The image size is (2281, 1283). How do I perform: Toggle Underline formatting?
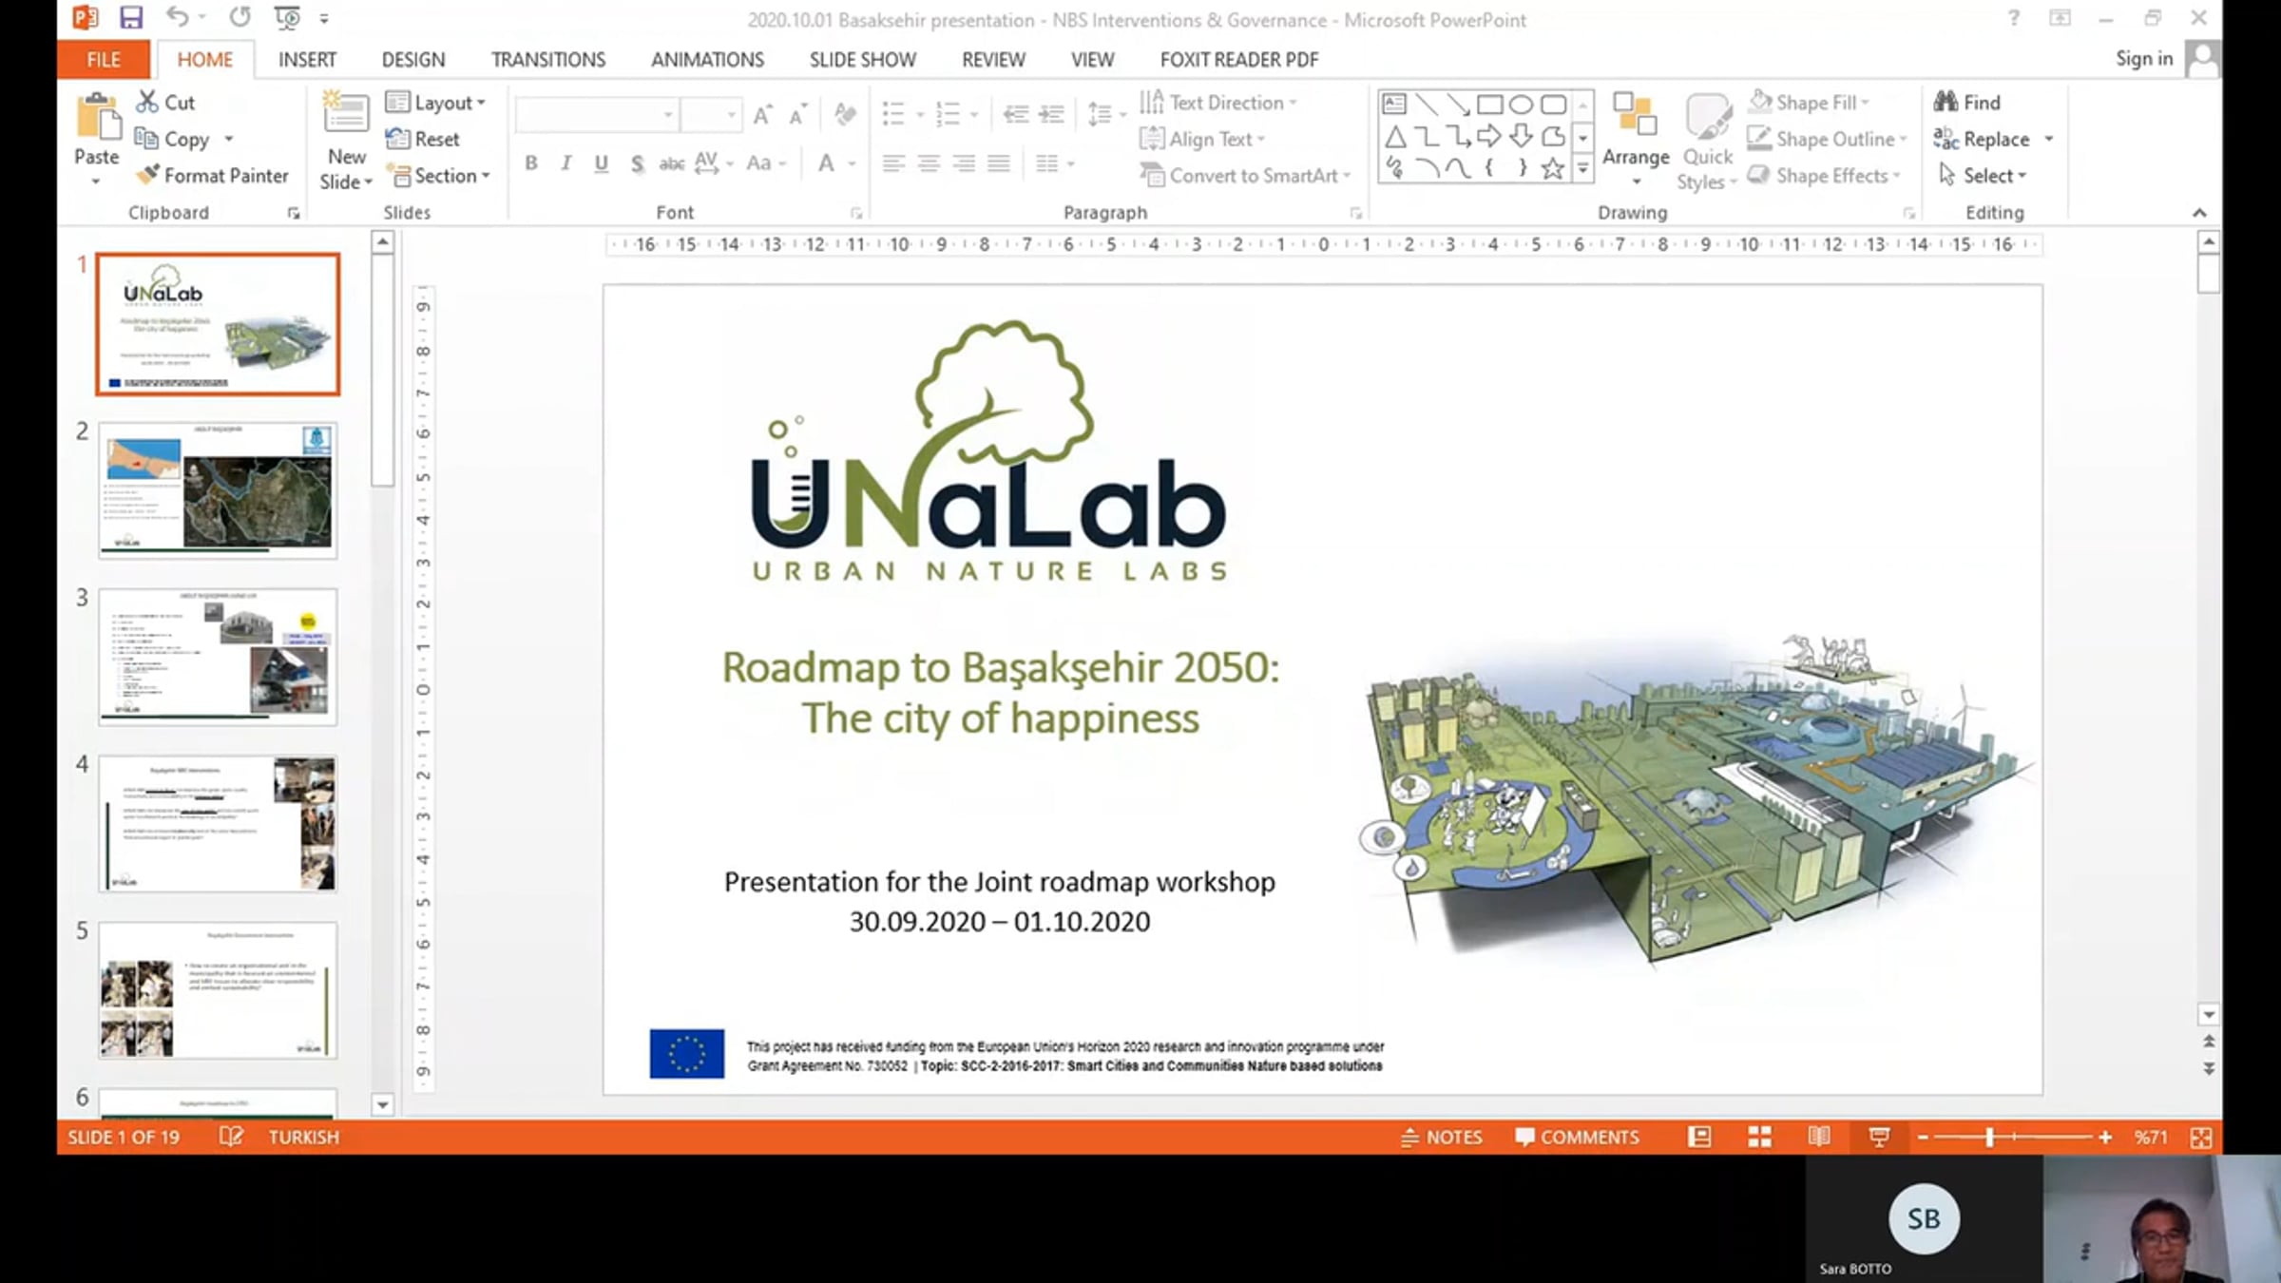pyautogui.click(x=601, y=163)
